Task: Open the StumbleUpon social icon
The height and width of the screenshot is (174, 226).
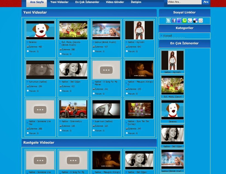Action: [201, 20]
